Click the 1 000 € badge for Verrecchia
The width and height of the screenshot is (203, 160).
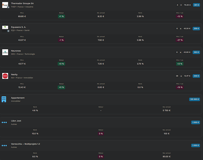click(196, 145)
